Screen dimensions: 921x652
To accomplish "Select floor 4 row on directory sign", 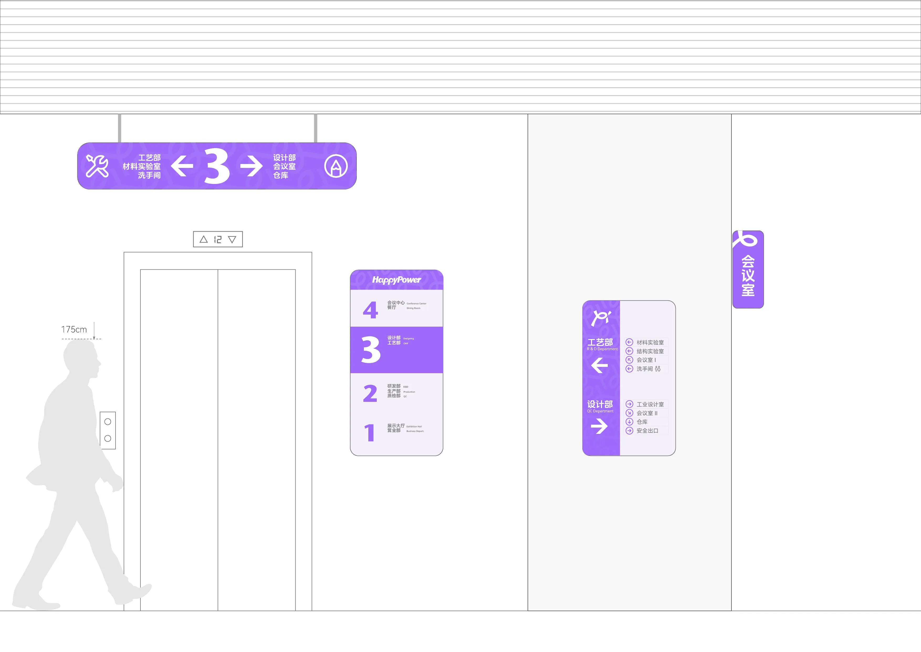I will tap(396, 308).
